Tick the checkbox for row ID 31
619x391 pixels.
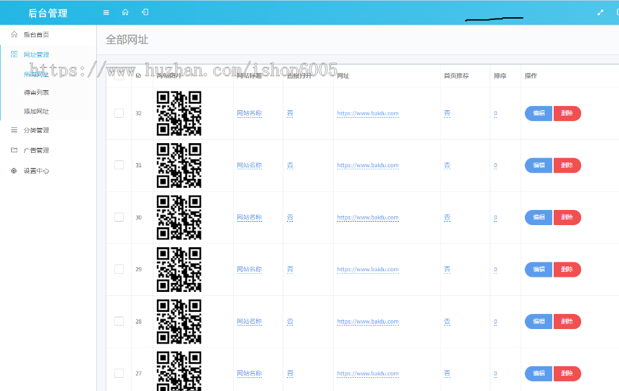click(119, 165)
